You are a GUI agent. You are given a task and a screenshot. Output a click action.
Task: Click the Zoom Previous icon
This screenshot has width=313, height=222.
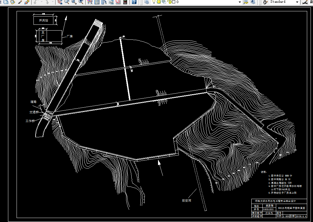[x=81, y=2]
